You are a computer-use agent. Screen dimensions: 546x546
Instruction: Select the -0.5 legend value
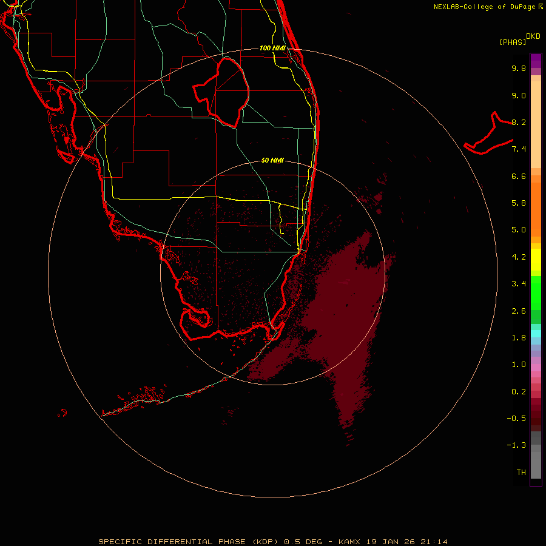516,419
